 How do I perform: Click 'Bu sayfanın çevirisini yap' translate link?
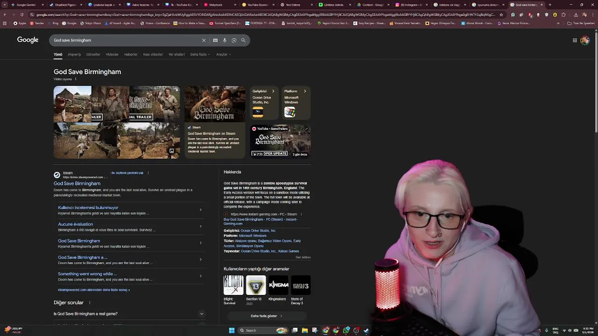(128, 173)
